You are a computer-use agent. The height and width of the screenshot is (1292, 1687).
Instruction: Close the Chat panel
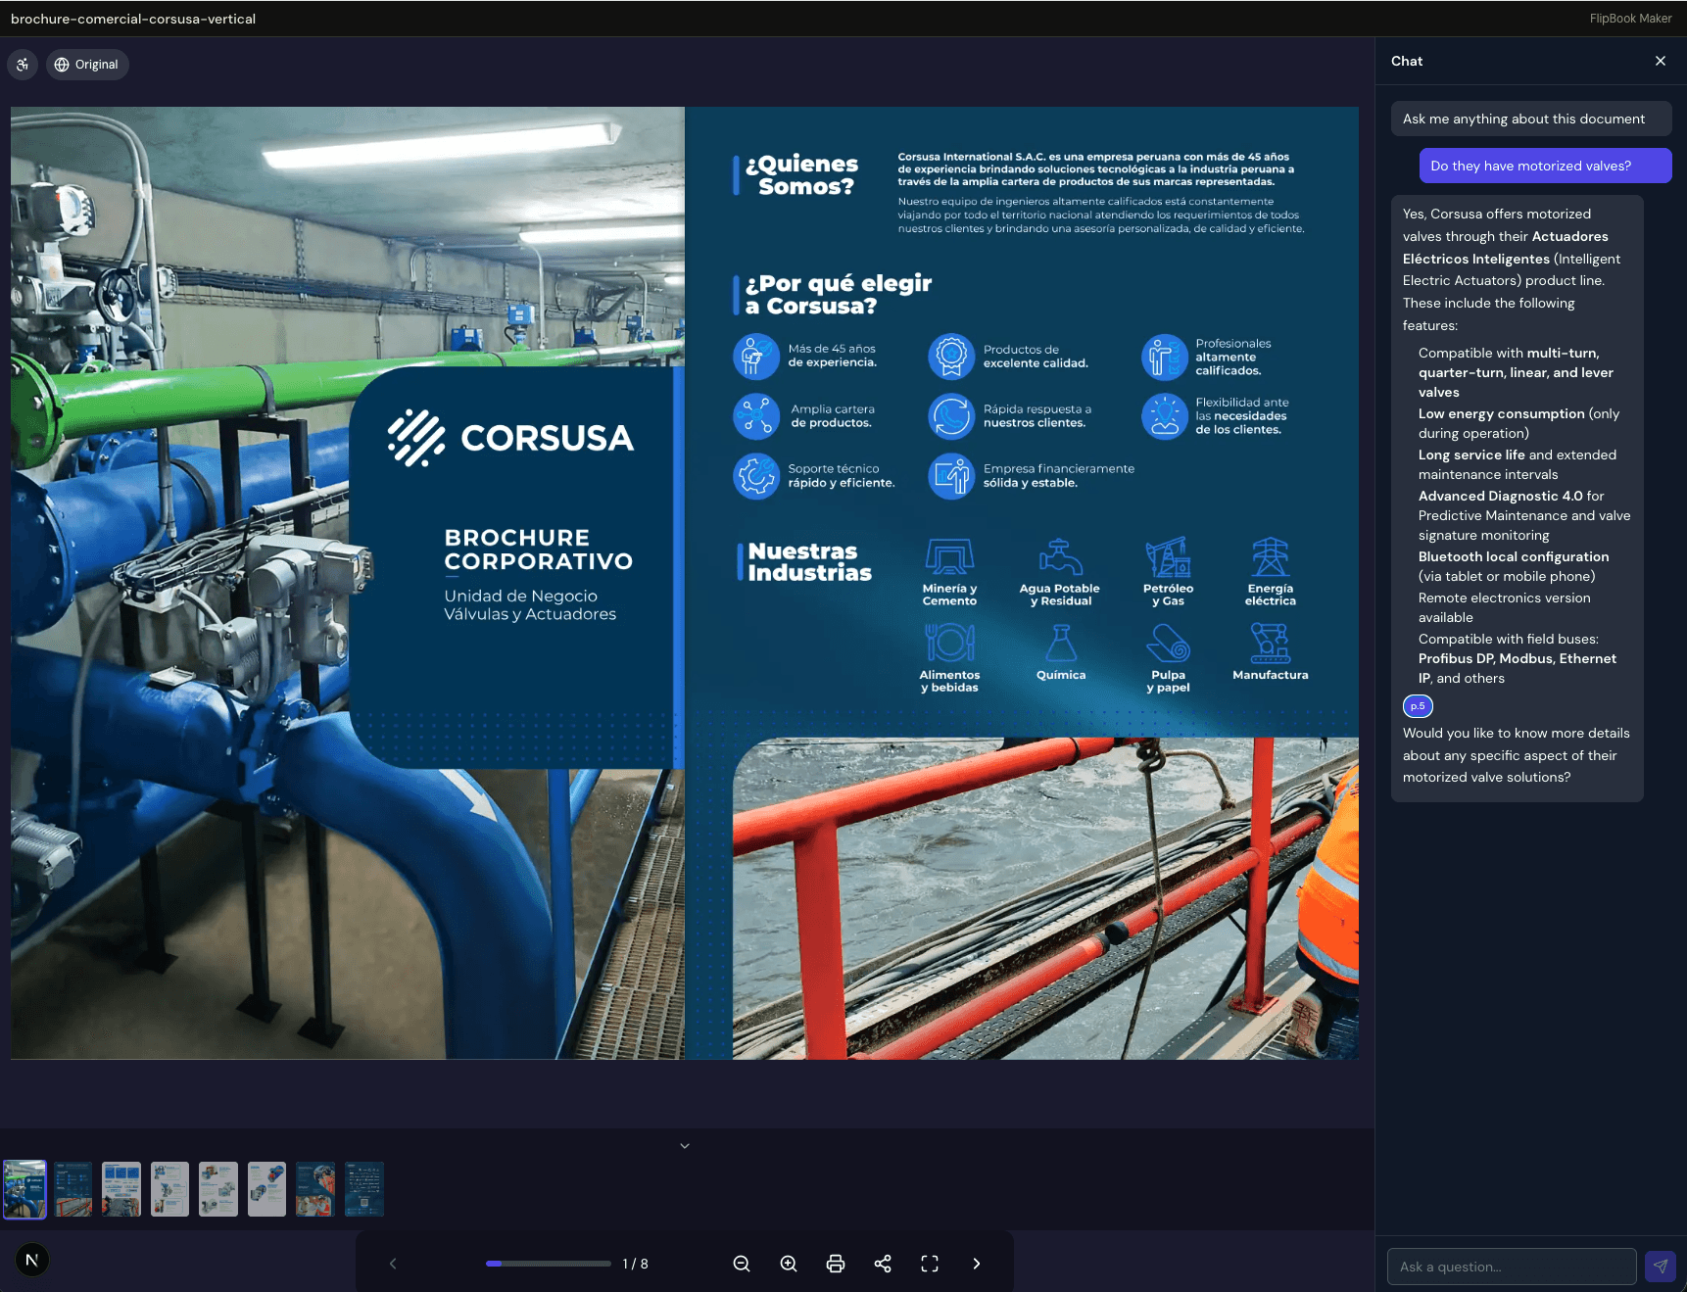[x=1660, y=61]
